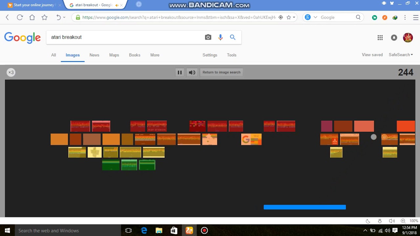The image size is (420, 236).
Task: Click Return to image search button
Action: [x=221, y=72]
